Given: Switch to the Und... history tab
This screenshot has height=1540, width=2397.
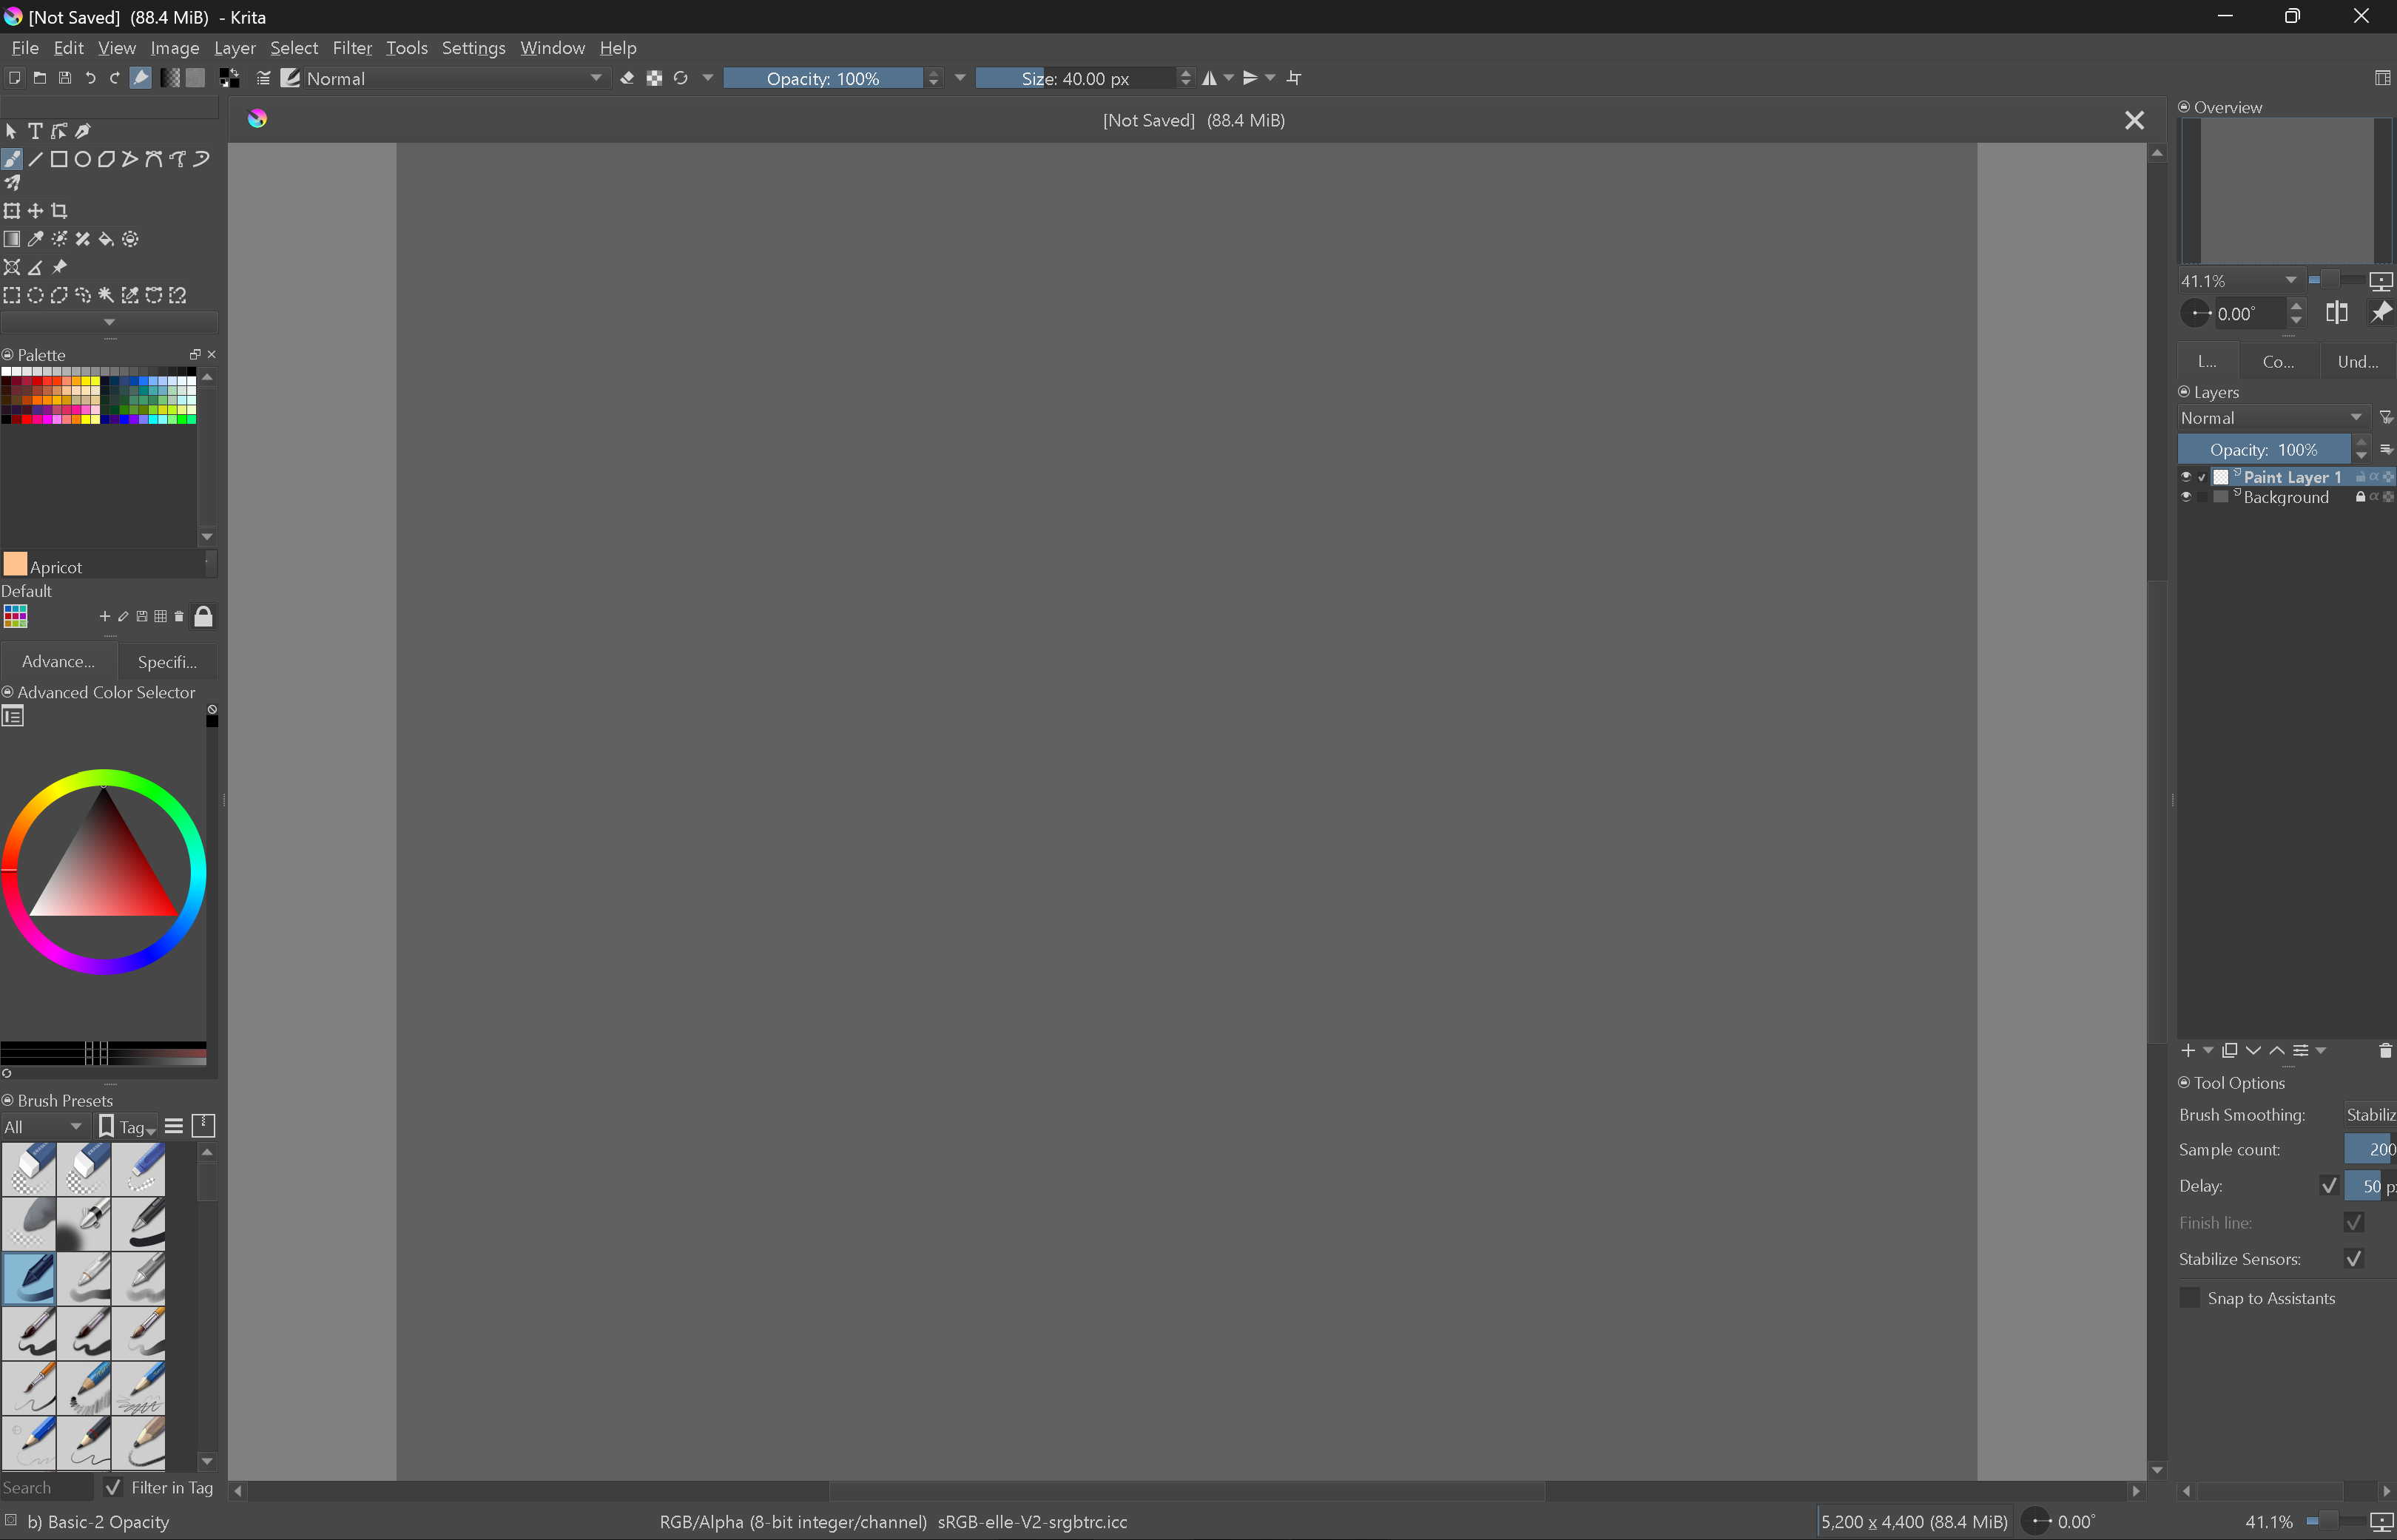Looking at the screenshot, I should (2358, 362).
